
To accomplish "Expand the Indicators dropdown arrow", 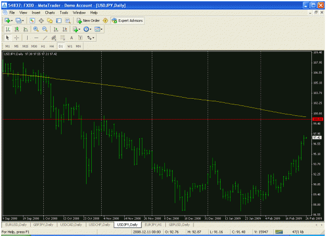I will click(x=79, y=29).
